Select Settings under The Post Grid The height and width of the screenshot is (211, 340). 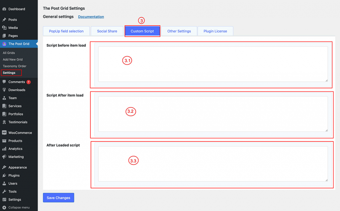tap(9, 73)
